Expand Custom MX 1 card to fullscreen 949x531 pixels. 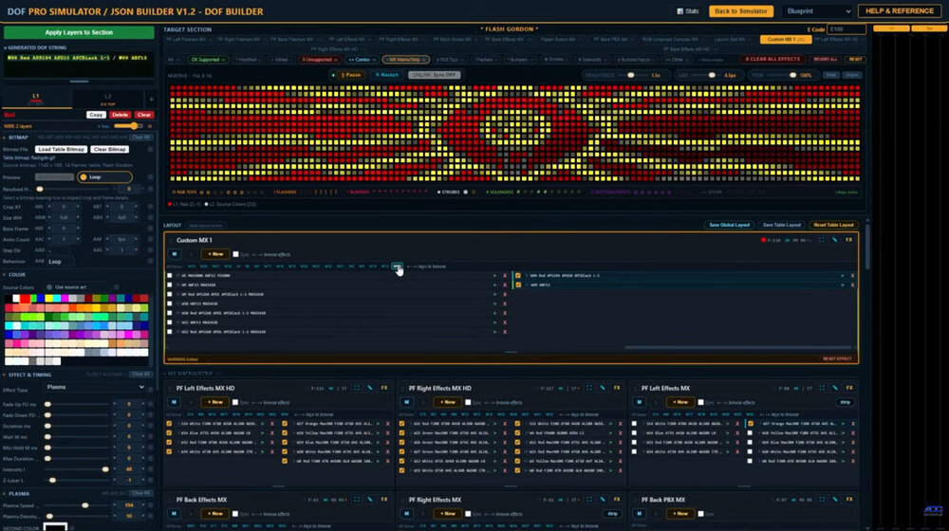click(821, 240)
